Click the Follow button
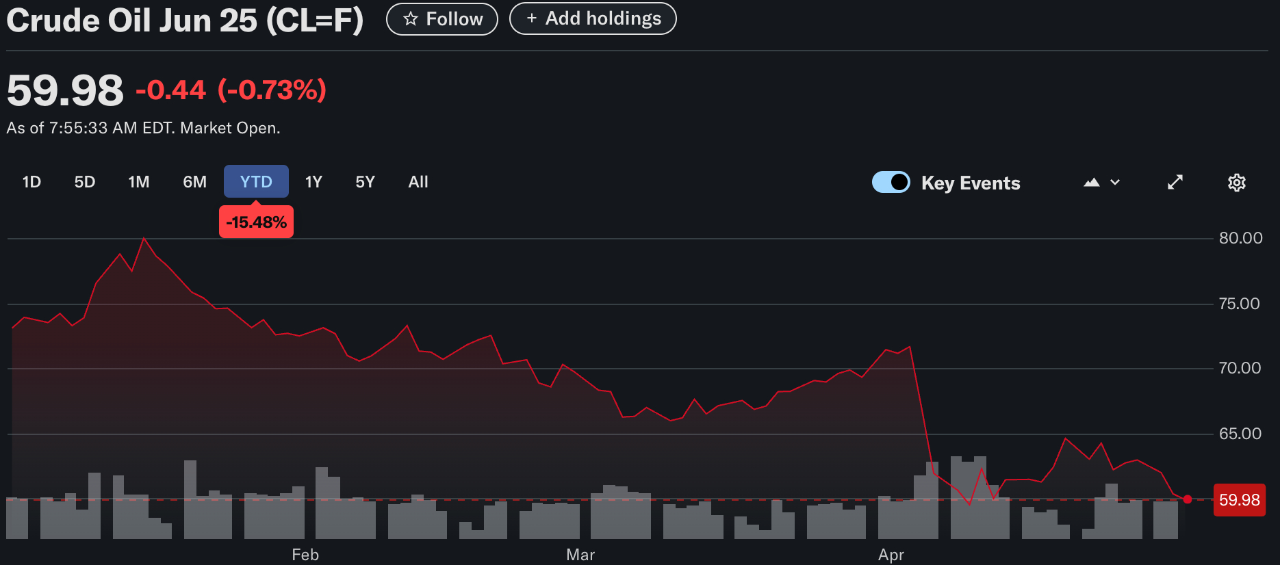The width and height of the screenshot is (1280, 565). [442, 19]
